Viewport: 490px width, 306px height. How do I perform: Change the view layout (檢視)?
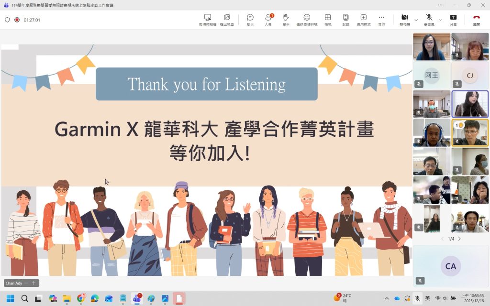coord(328,20)
